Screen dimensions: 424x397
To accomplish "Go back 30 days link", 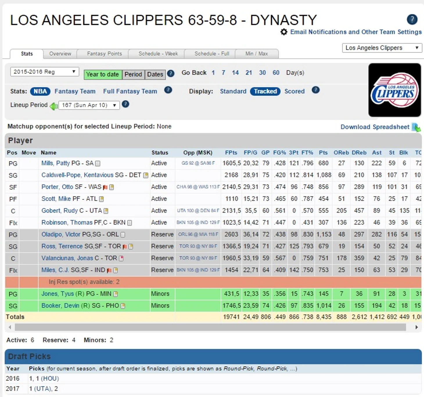I will (x=262, y=73).
